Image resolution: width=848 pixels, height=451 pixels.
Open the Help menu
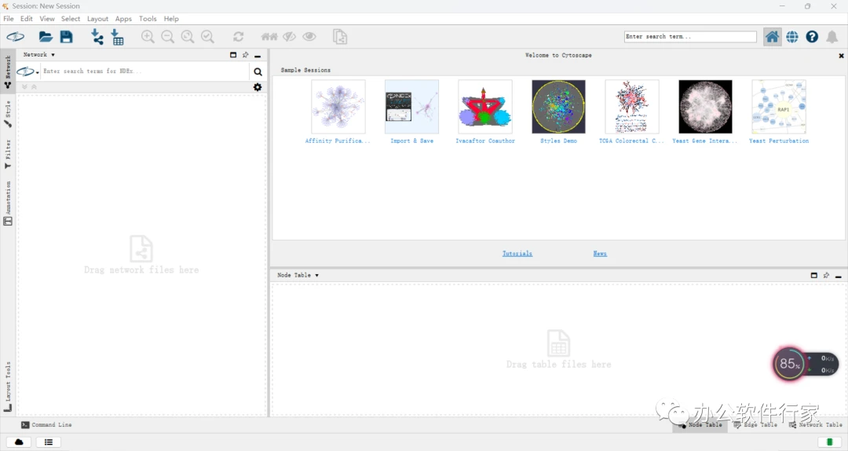click(171, 18)
